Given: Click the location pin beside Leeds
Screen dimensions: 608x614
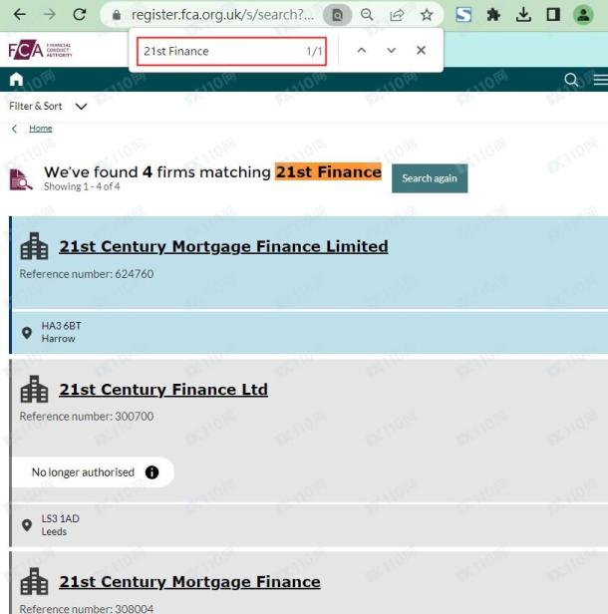Looking at the screenshot, I should click(x=27, y=525).
